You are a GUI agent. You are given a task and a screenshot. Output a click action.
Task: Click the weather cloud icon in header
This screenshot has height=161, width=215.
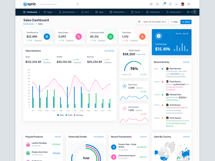pyautogui.click(x=158, y=4)
